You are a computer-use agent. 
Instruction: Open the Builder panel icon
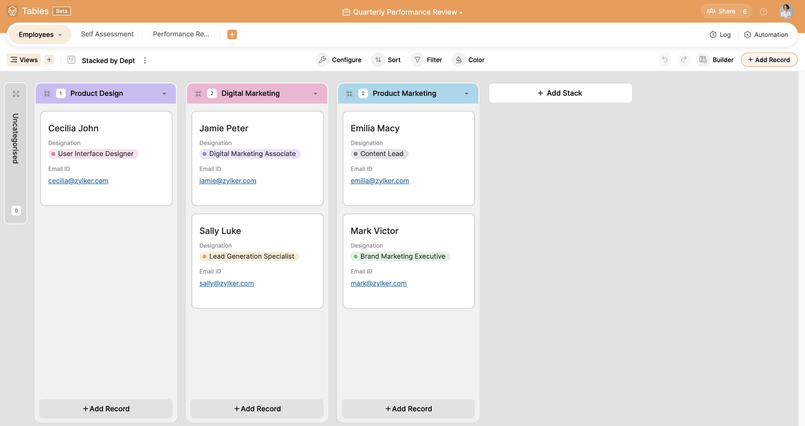click(703, 60)
